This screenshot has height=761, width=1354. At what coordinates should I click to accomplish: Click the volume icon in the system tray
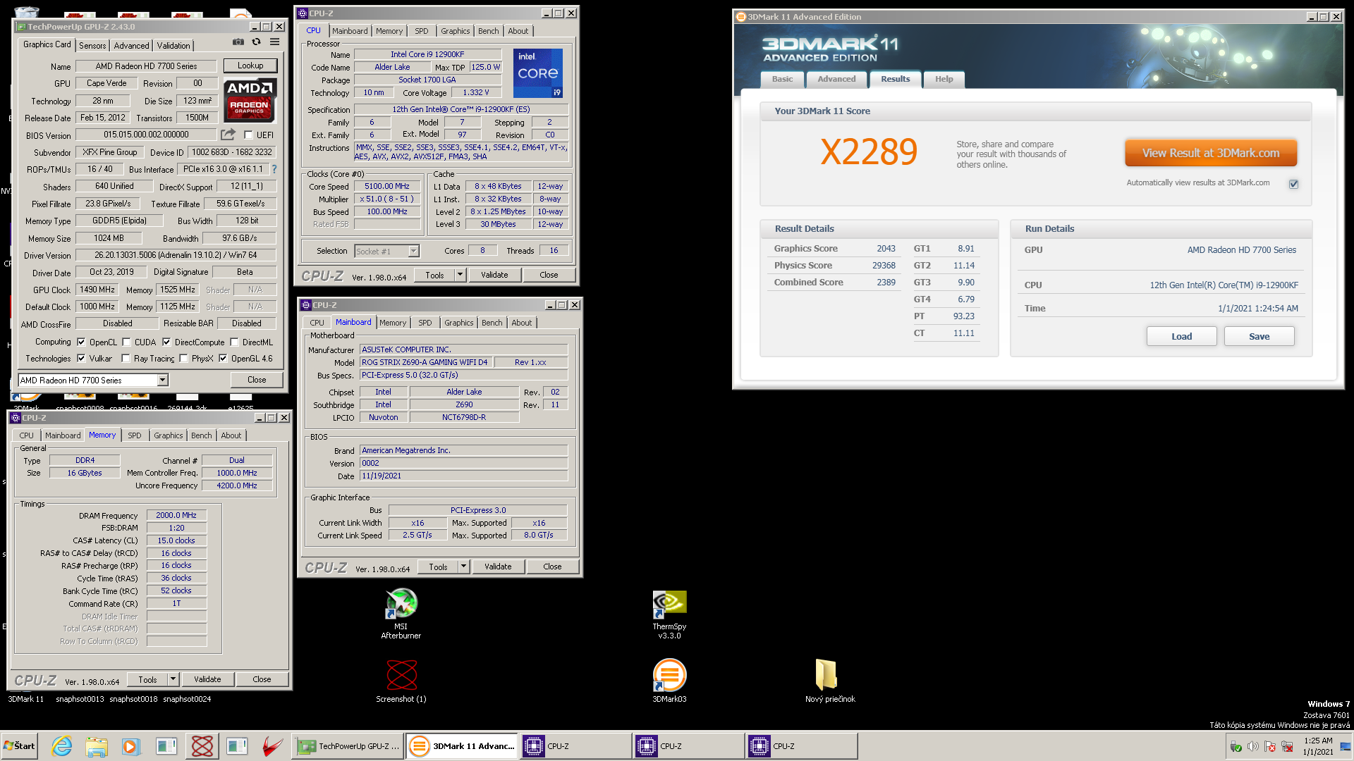[x=1252, y=746]
